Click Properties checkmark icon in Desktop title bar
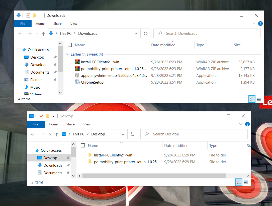The height and width of the screenshot is (206, 272). 41,116
